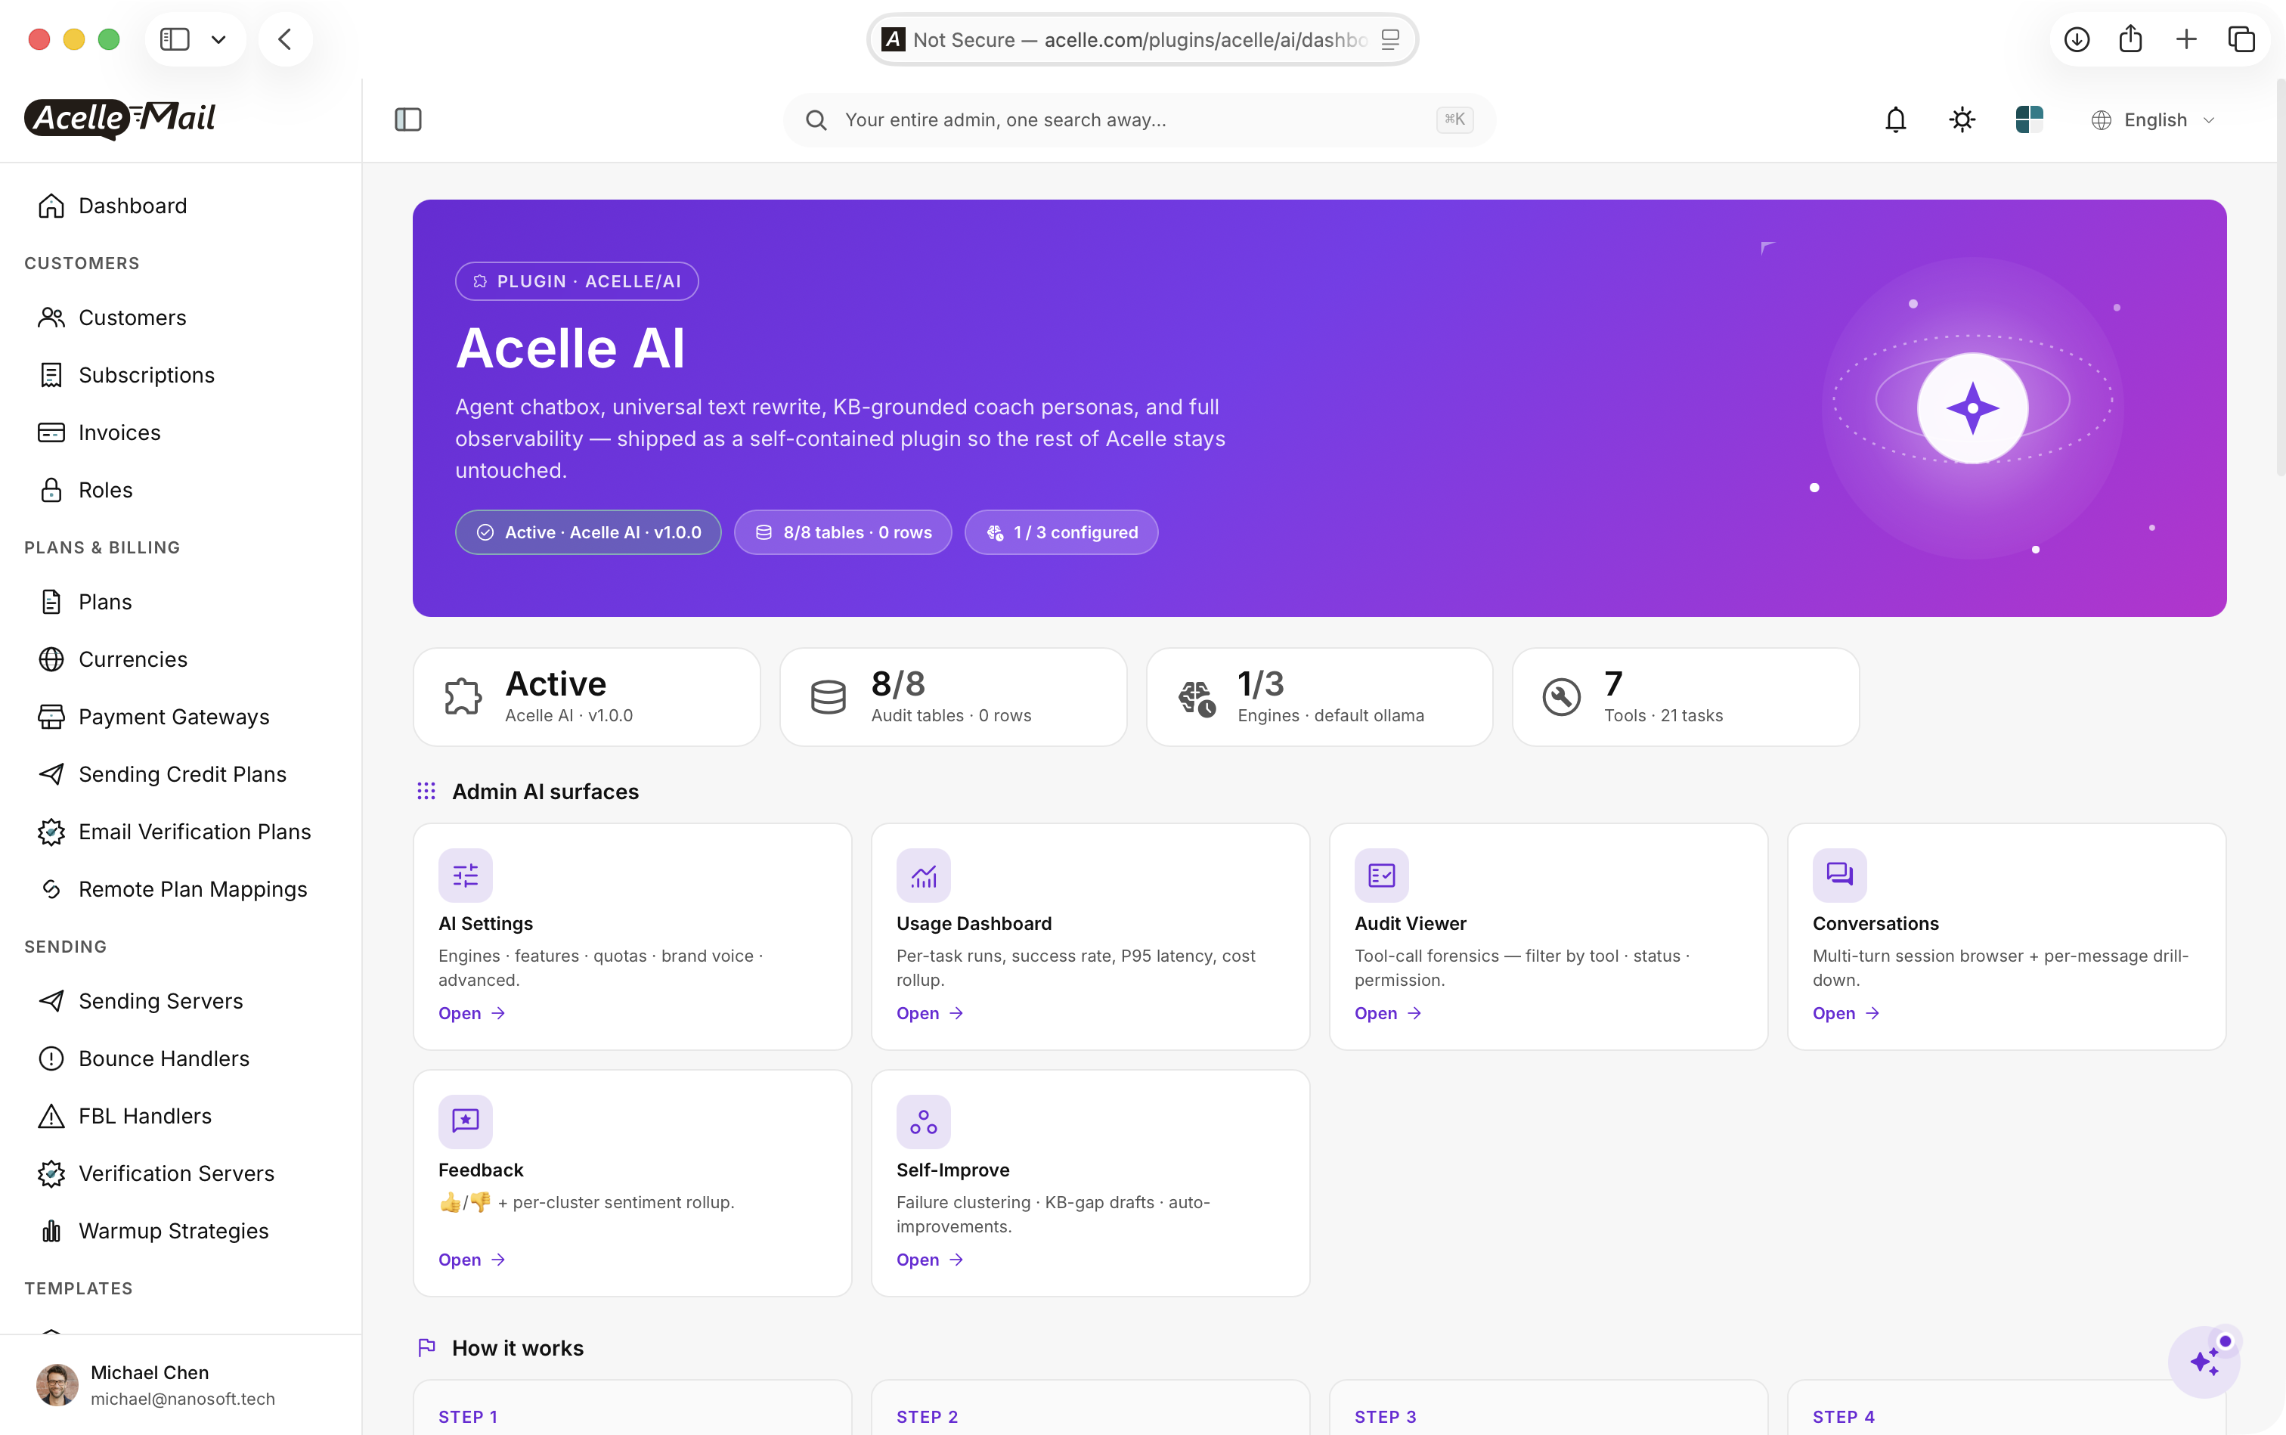Click the 1/3 Engines stat card
2286x1435 pixels.
[1319, 696]
